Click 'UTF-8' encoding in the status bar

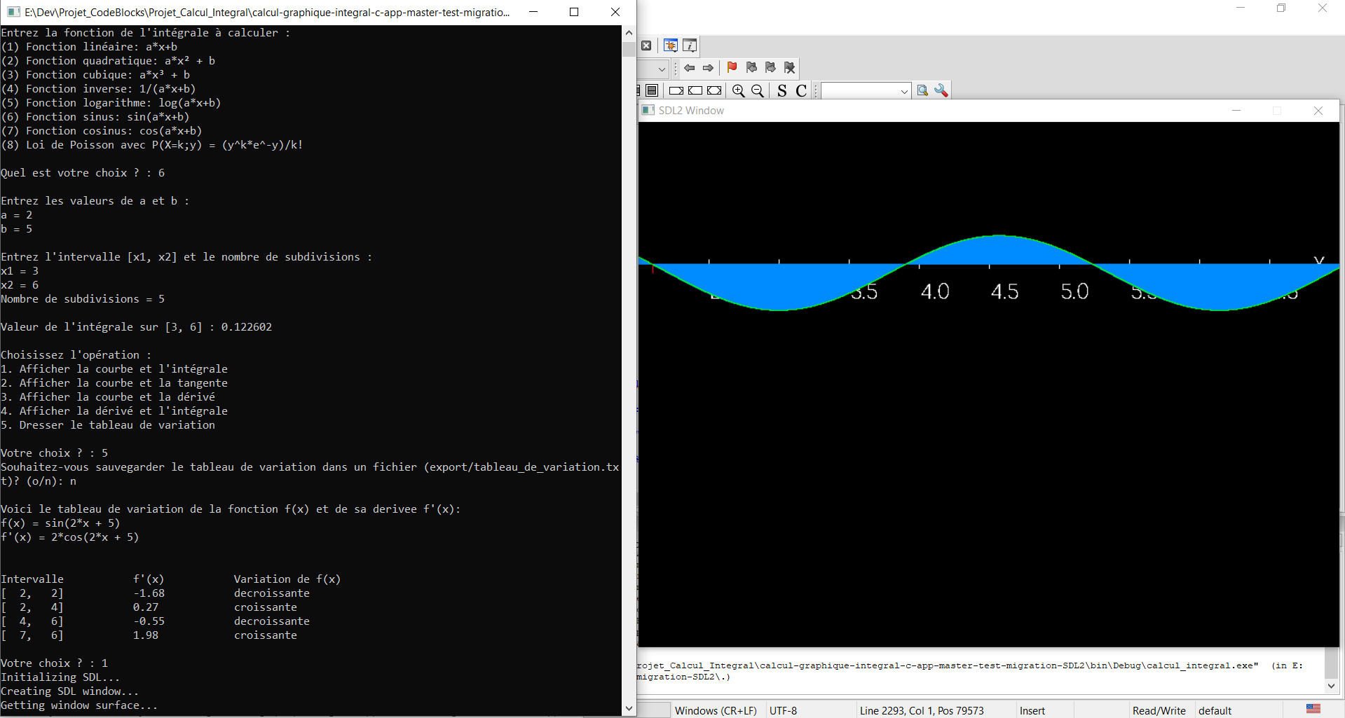point(783,710)
